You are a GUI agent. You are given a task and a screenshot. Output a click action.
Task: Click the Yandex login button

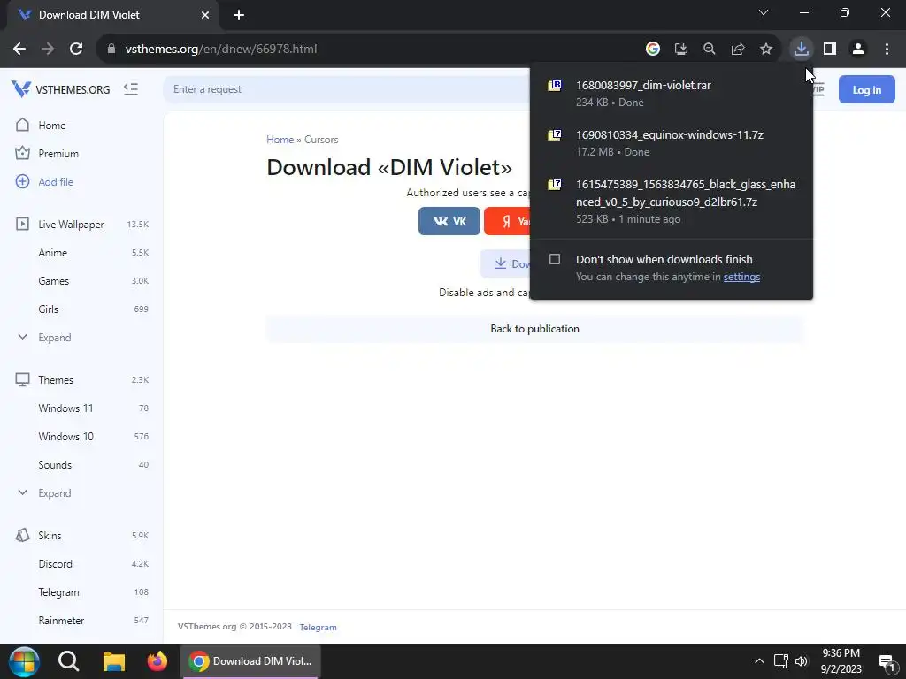tap(507, 221)
